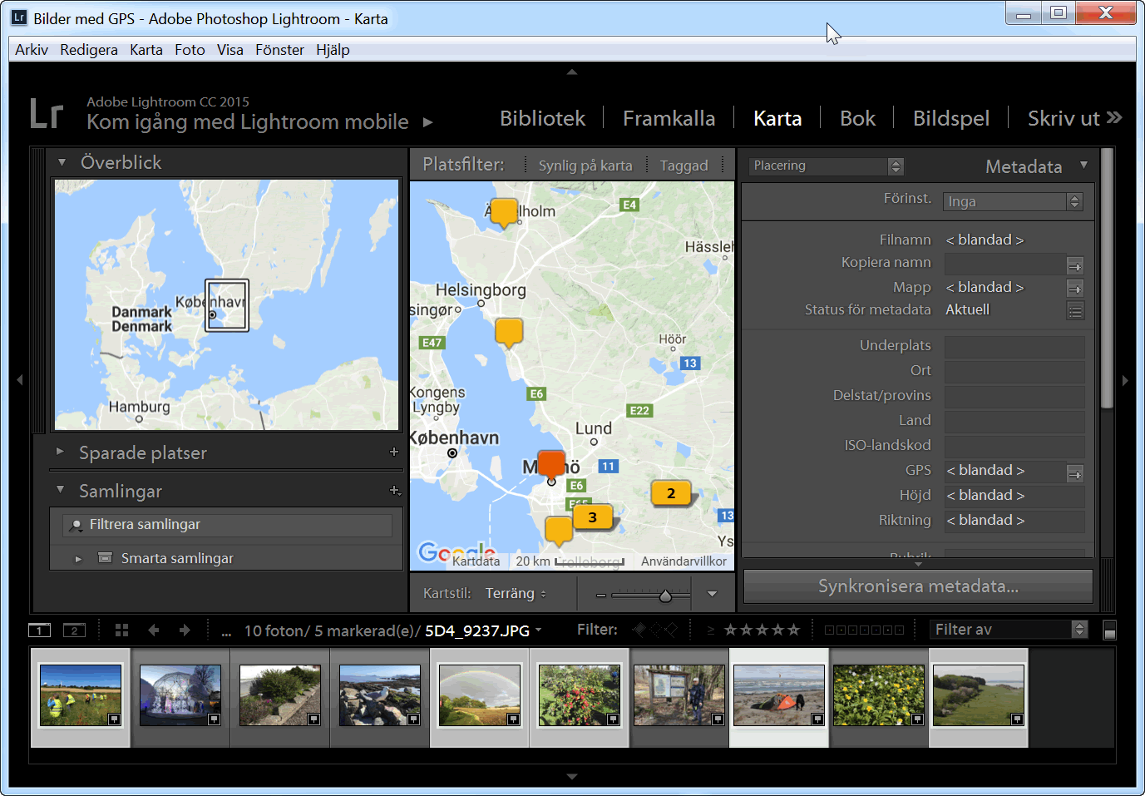The height and width of the screenshot is (796, 1145).
Task: Select the Synlig på karta location filter
Action: pyautogui.click(x=585, y=166)
